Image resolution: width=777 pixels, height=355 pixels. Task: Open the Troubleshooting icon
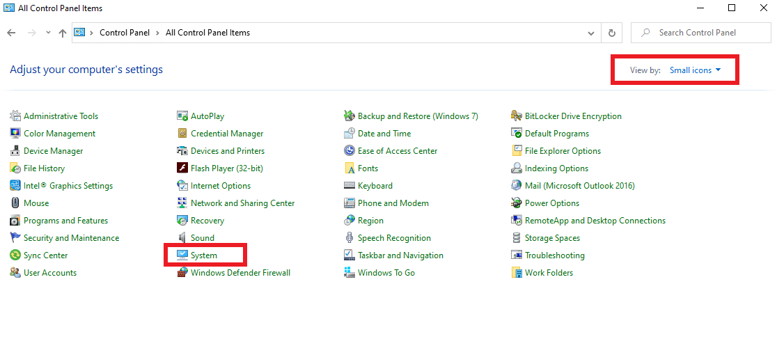coord(517,255)
